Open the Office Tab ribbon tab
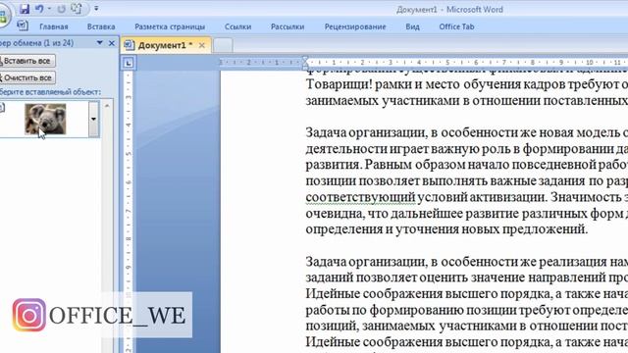 (x=456, y=26)
